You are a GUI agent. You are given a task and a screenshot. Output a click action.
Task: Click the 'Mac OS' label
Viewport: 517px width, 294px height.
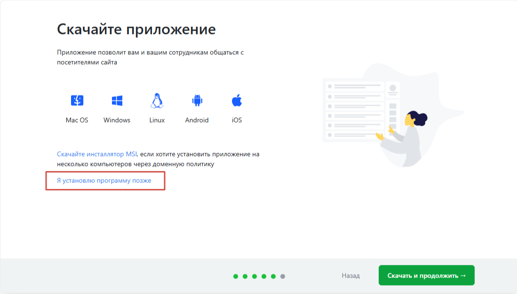point(77,120)
